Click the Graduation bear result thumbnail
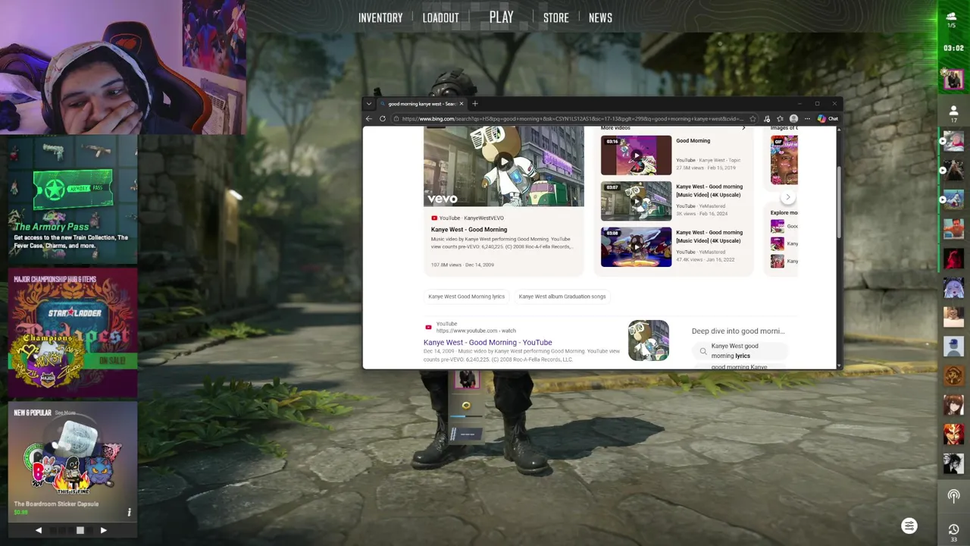 coord(649,340)
